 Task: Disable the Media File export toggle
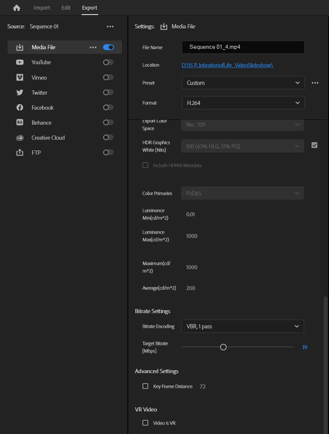tap(108, 47)
